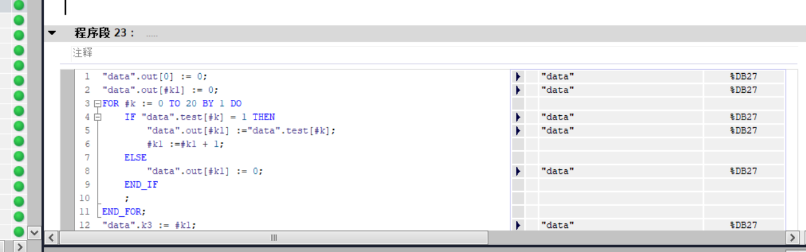Select the %DB27 cell on line 8 row
The height and width of the screenshot is (252, 806).
[744, 171]
